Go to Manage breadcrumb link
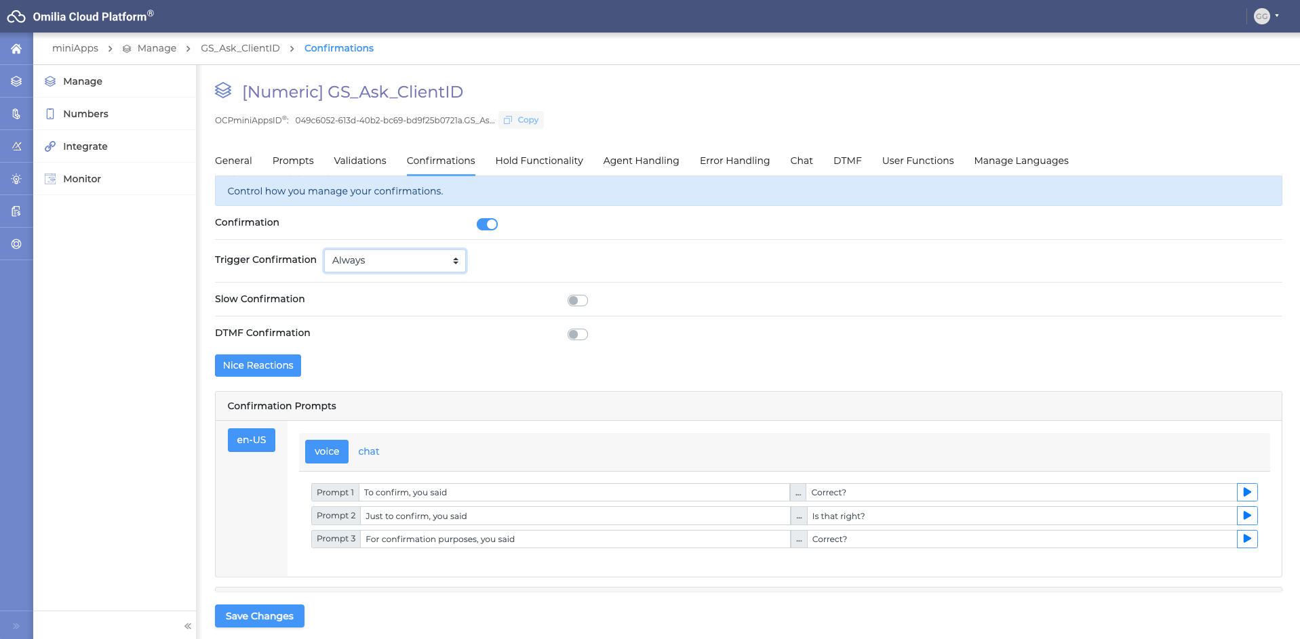The height and width of the screenshot is (639, 1300). (x=157, y=48)
